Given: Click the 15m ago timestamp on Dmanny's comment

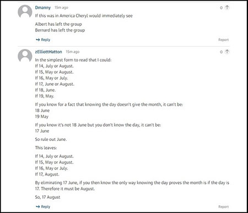Looking at the screenshot, I should pyautogui.click(x=61, y=8).
